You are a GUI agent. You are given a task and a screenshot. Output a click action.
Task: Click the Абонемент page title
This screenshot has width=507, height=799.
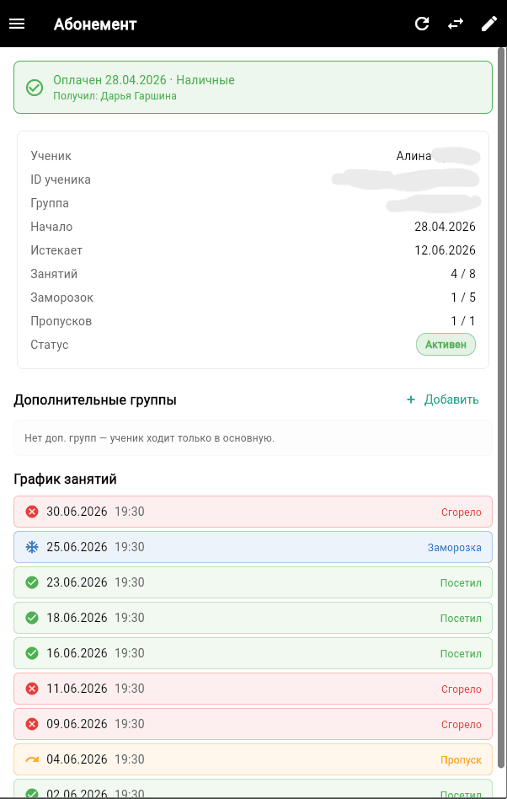point(95,24)
